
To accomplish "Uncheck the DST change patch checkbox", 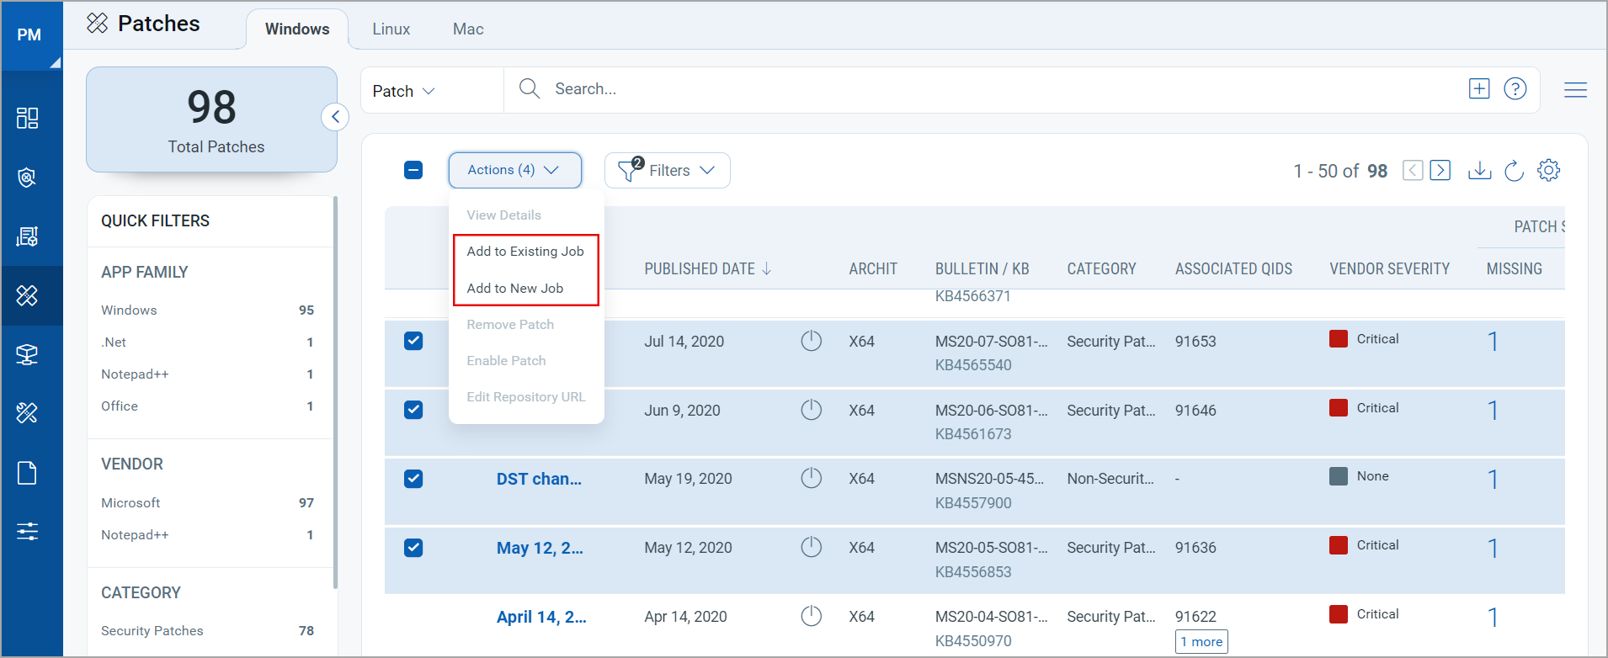I will pyautogui.click(x=413, y=479).
